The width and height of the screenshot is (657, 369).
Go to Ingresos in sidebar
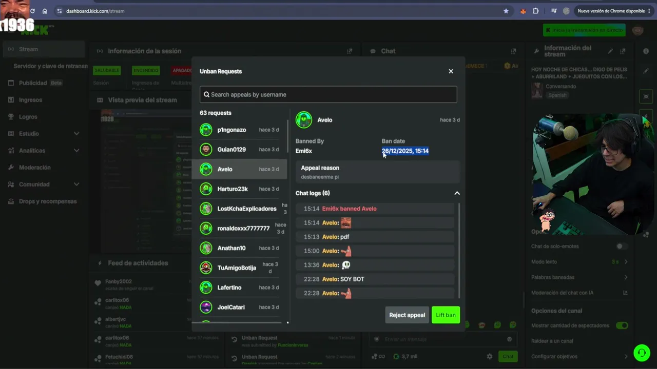(x=30, y=100)
